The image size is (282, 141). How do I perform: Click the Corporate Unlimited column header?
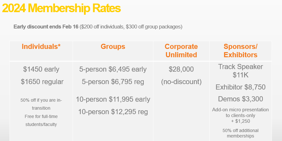181,51
